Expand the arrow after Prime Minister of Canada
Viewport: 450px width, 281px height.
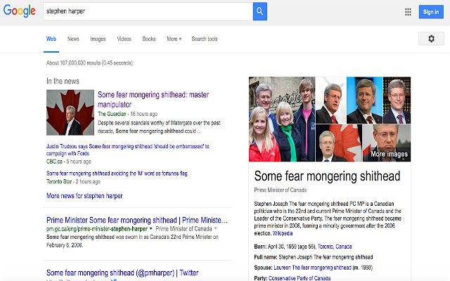(x=216, y=228)
